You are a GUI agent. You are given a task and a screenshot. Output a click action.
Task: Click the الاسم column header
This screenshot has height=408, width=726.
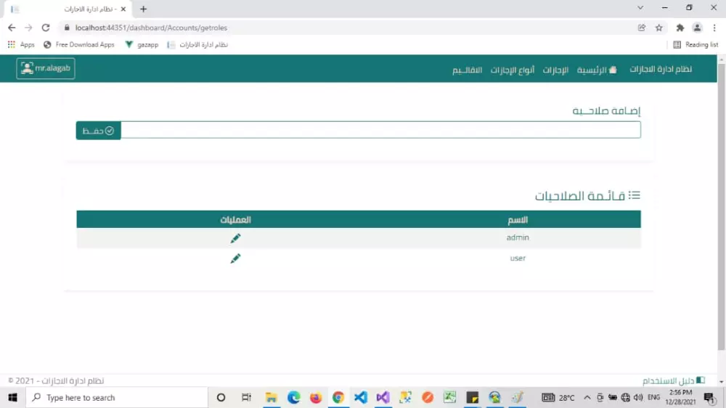pos(518,219)
